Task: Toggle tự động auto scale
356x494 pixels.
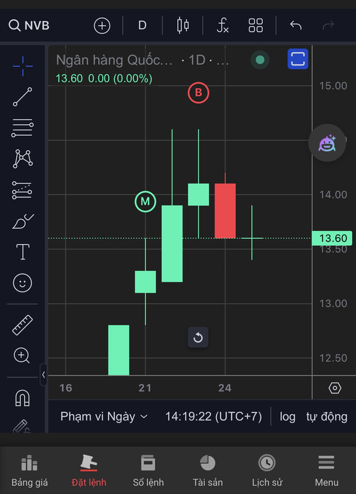Action: tap(327, 416)
